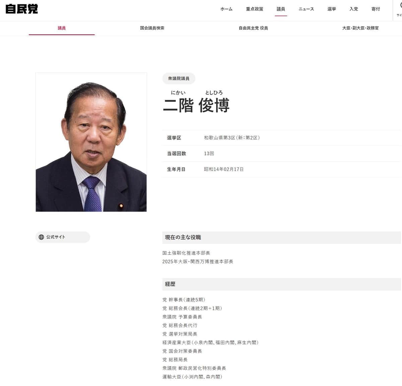Open the 重点政策 menu item
Viewport: 402px width, 386px height.
pos(254,9)
